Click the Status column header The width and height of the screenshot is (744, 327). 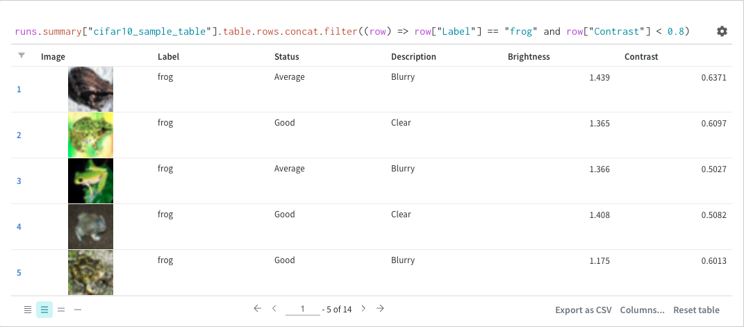(x=288, y=57)
